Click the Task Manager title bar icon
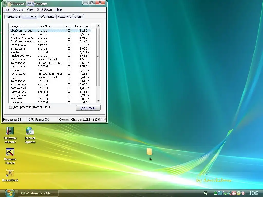The height and width of the screenshot is (197, 263). pos(6,4)
